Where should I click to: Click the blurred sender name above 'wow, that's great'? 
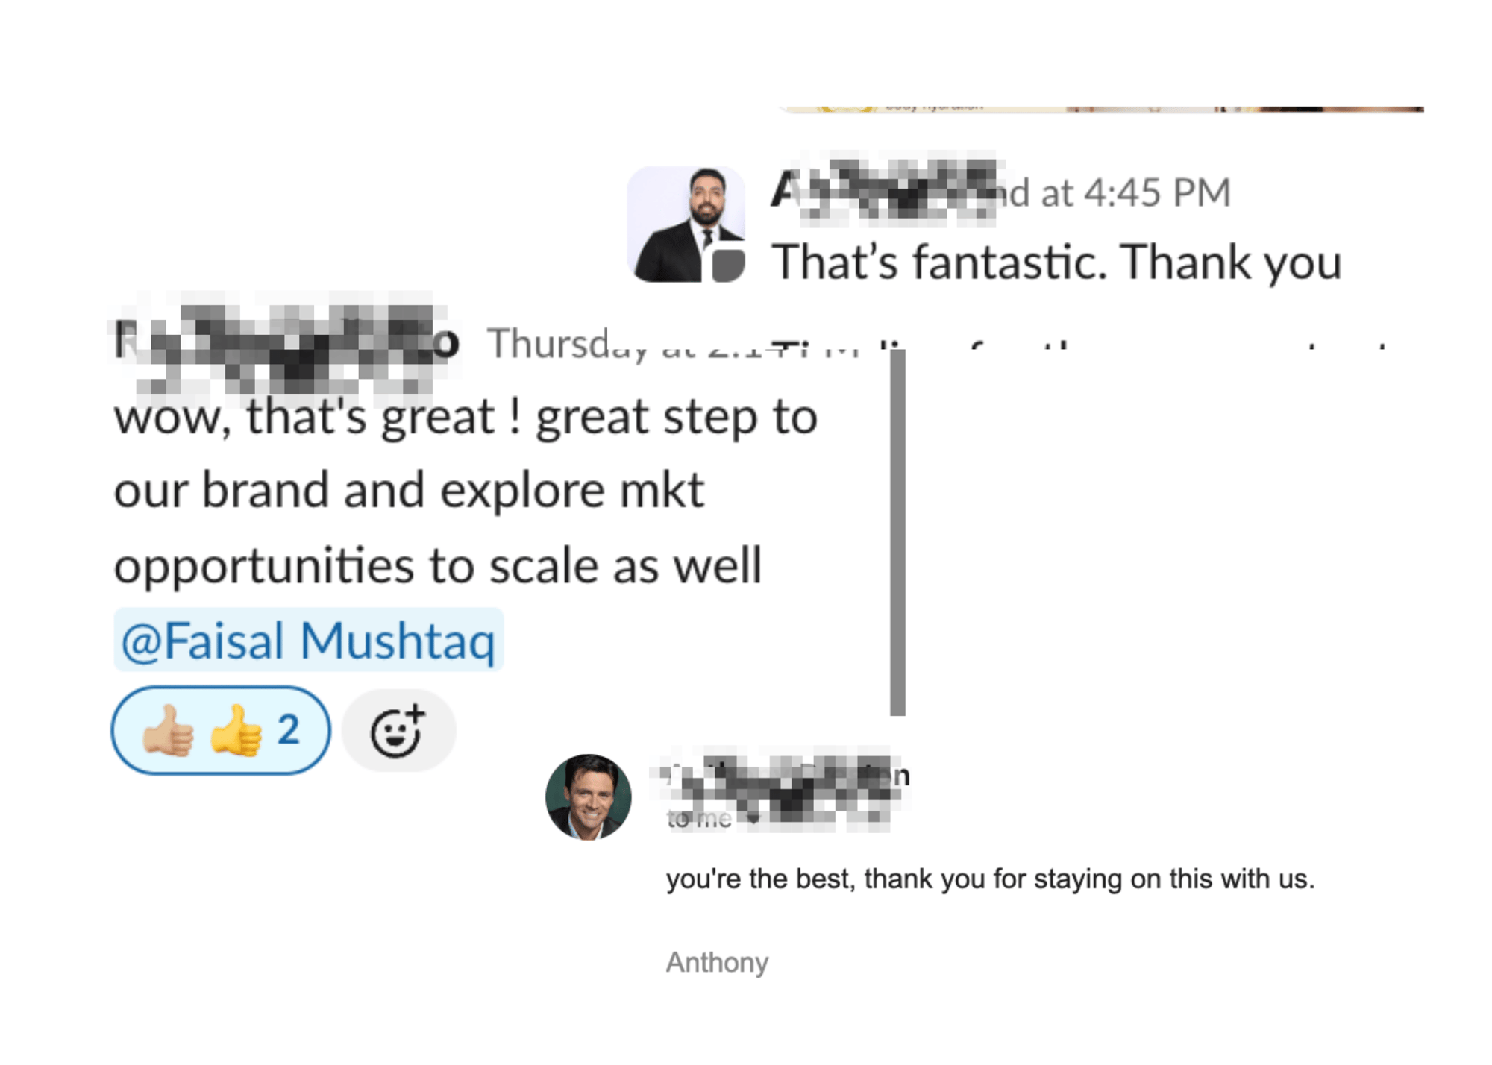coord(283,343)
